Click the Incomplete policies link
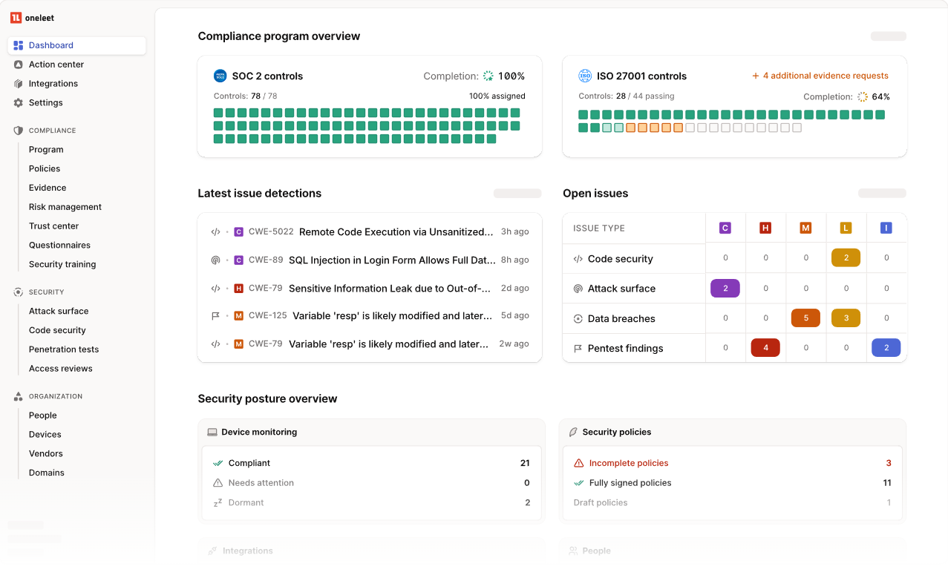 pos(629,462)
